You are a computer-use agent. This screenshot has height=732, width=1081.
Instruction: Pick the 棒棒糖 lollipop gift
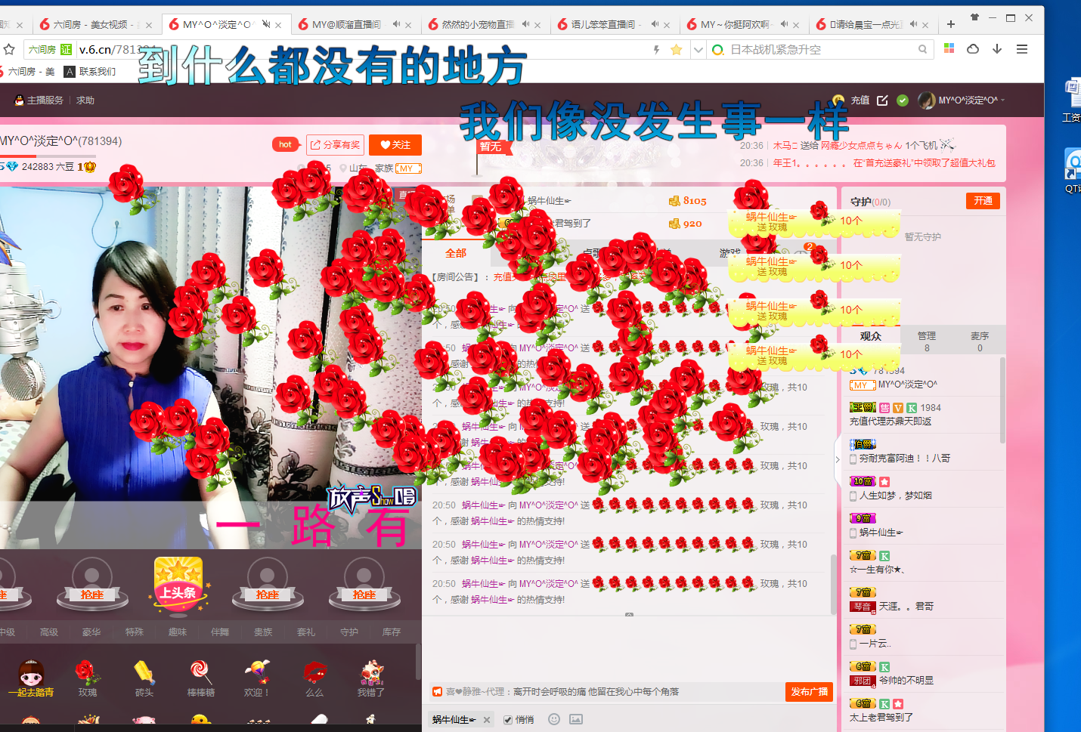[200, 678]
